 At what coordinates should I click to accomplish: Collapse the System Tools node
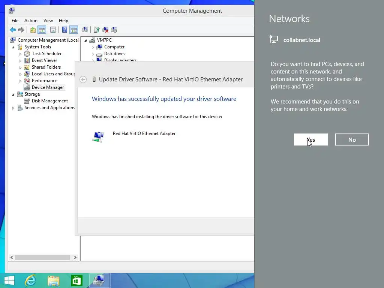pyautogui.click(x=13, y=47)
